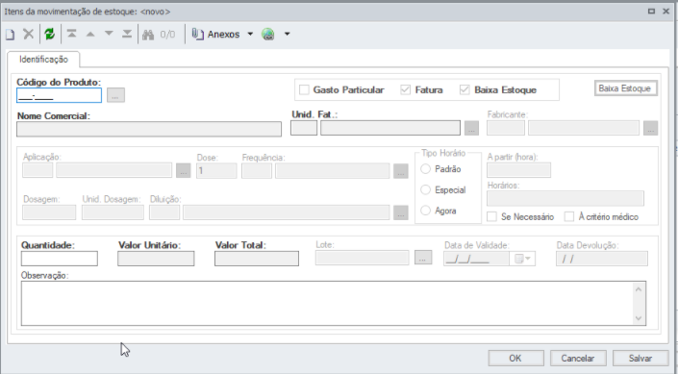
Task: Toggle the Fatura checkbox
Action: (405, 90)
